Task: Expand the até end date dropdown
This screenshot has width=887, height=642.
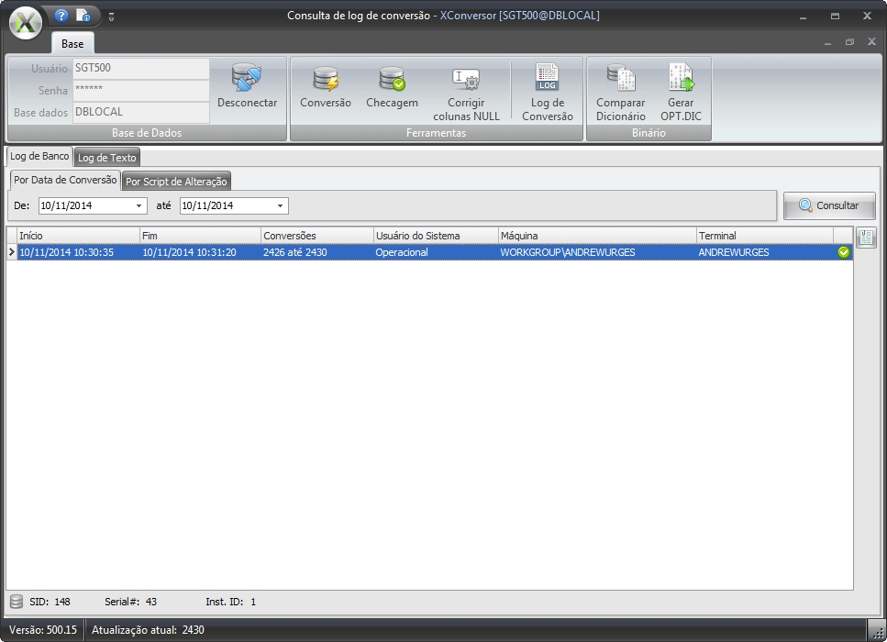Action: [x=281, y=206]
